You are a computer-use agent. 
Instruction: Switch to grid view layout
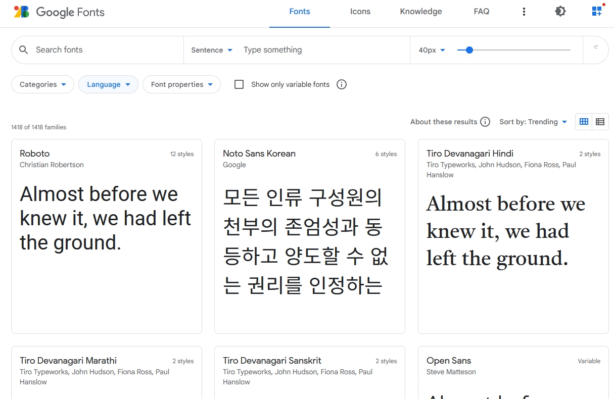[x=584, y=122]
